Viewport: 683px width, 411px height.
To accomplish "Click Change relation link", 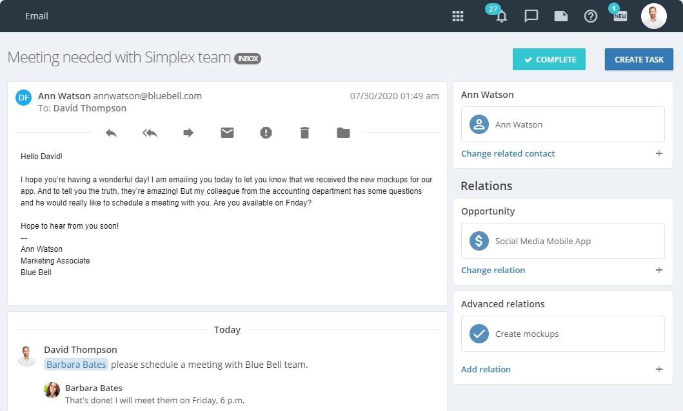I will point(493,270).
